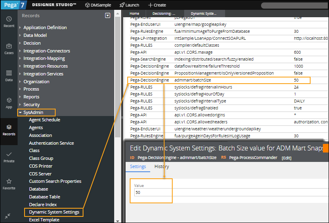Switch to the Home tab
329x223 pixels.
(x=134, y=14)
